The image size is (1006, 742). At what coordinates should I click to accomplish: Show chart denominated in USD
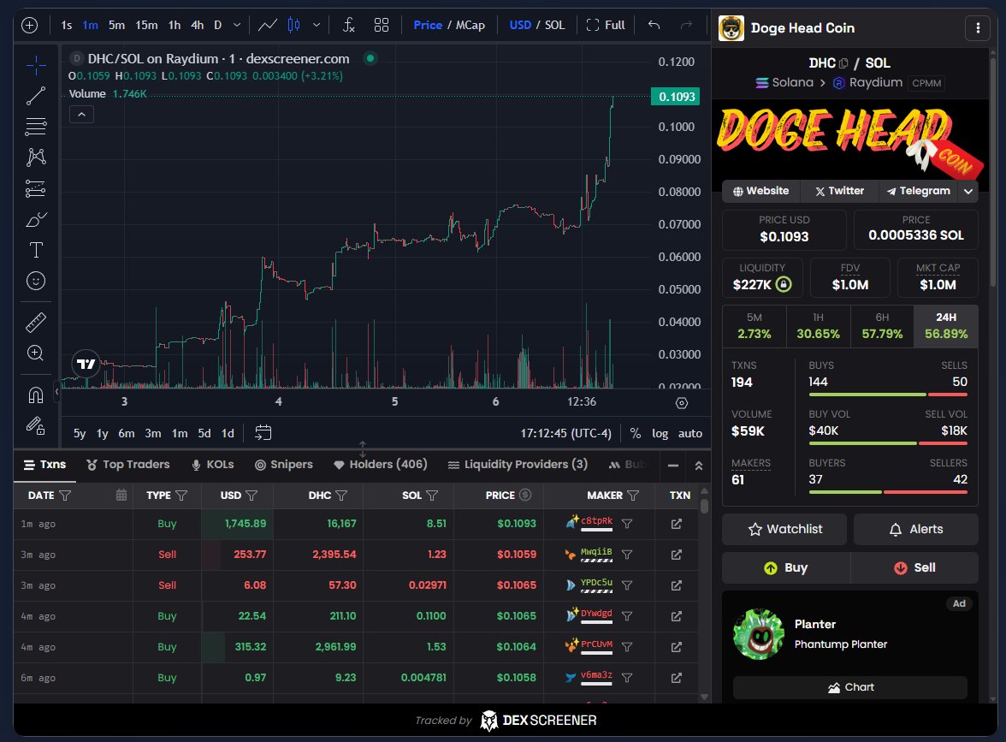pyautogui.click(x=520, y=25)
